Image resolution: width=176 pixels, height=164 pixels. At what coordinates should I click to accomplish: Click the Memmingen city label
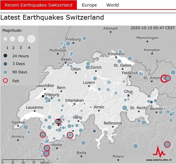[147, 38]
